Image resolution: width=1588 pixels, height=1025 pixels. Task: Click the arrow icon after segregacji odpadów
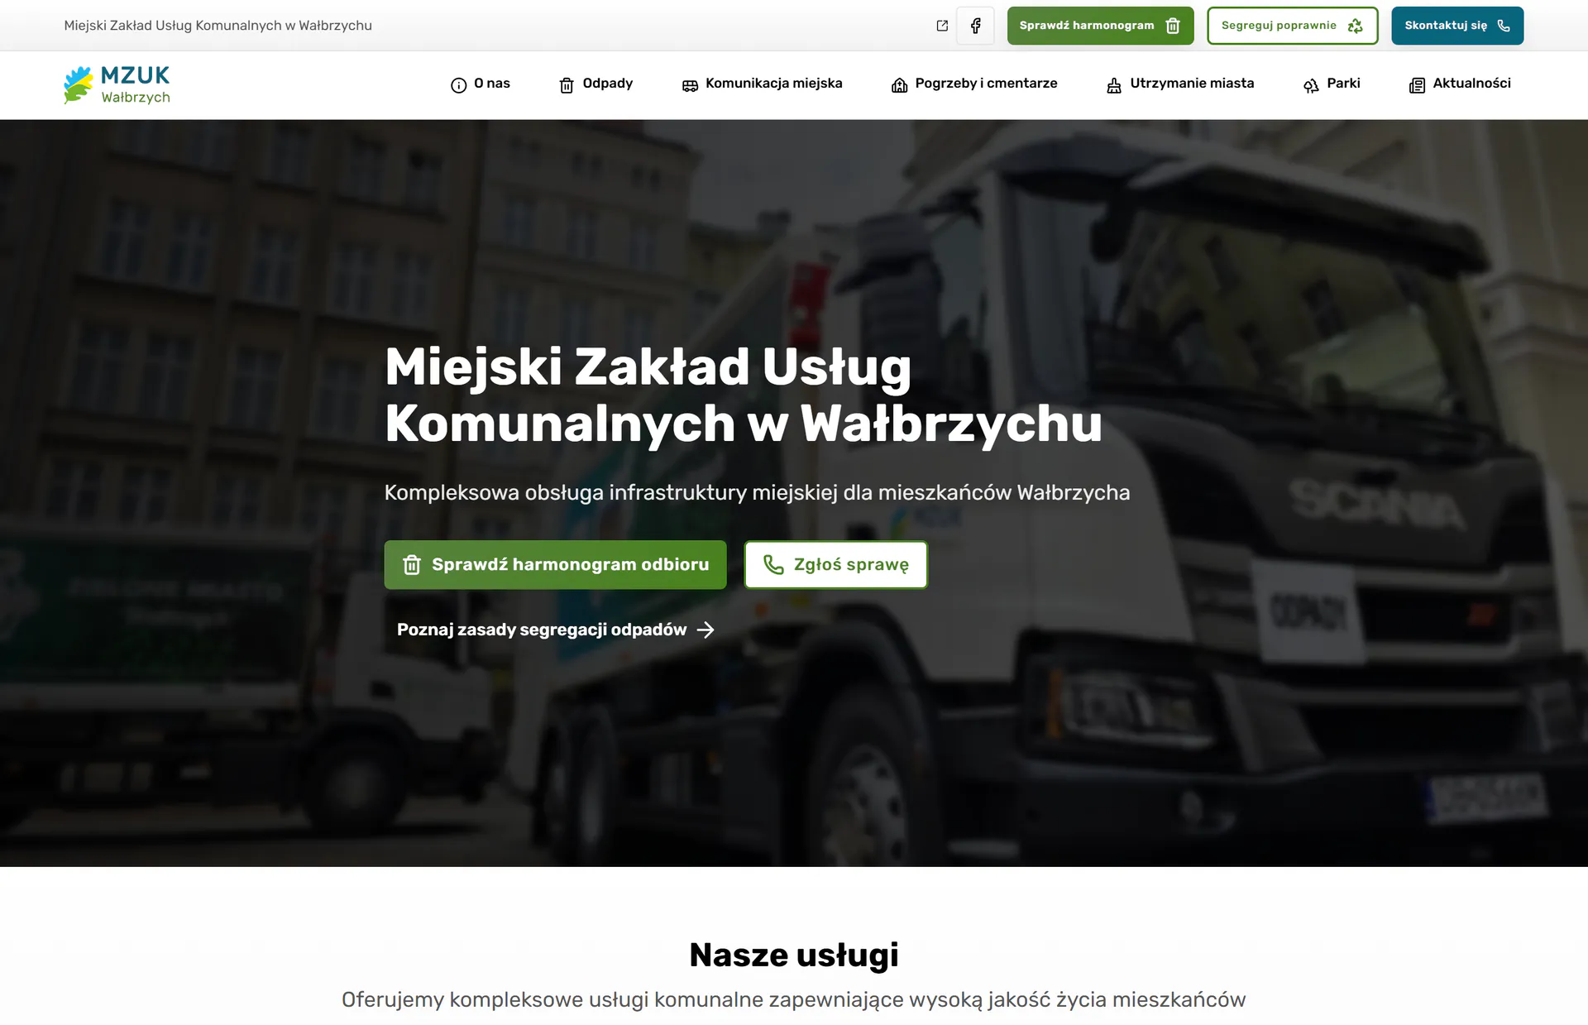pyautogui.click(x=706, y=630)
